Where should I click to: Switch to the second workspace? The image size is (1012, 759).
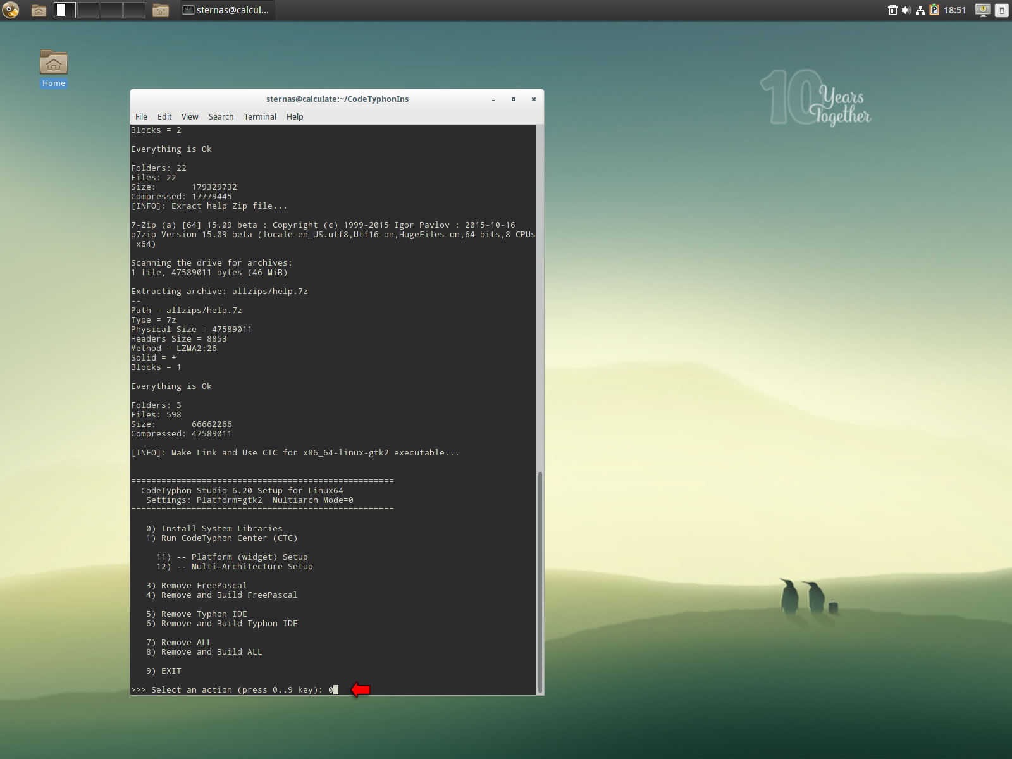(88, 10)
